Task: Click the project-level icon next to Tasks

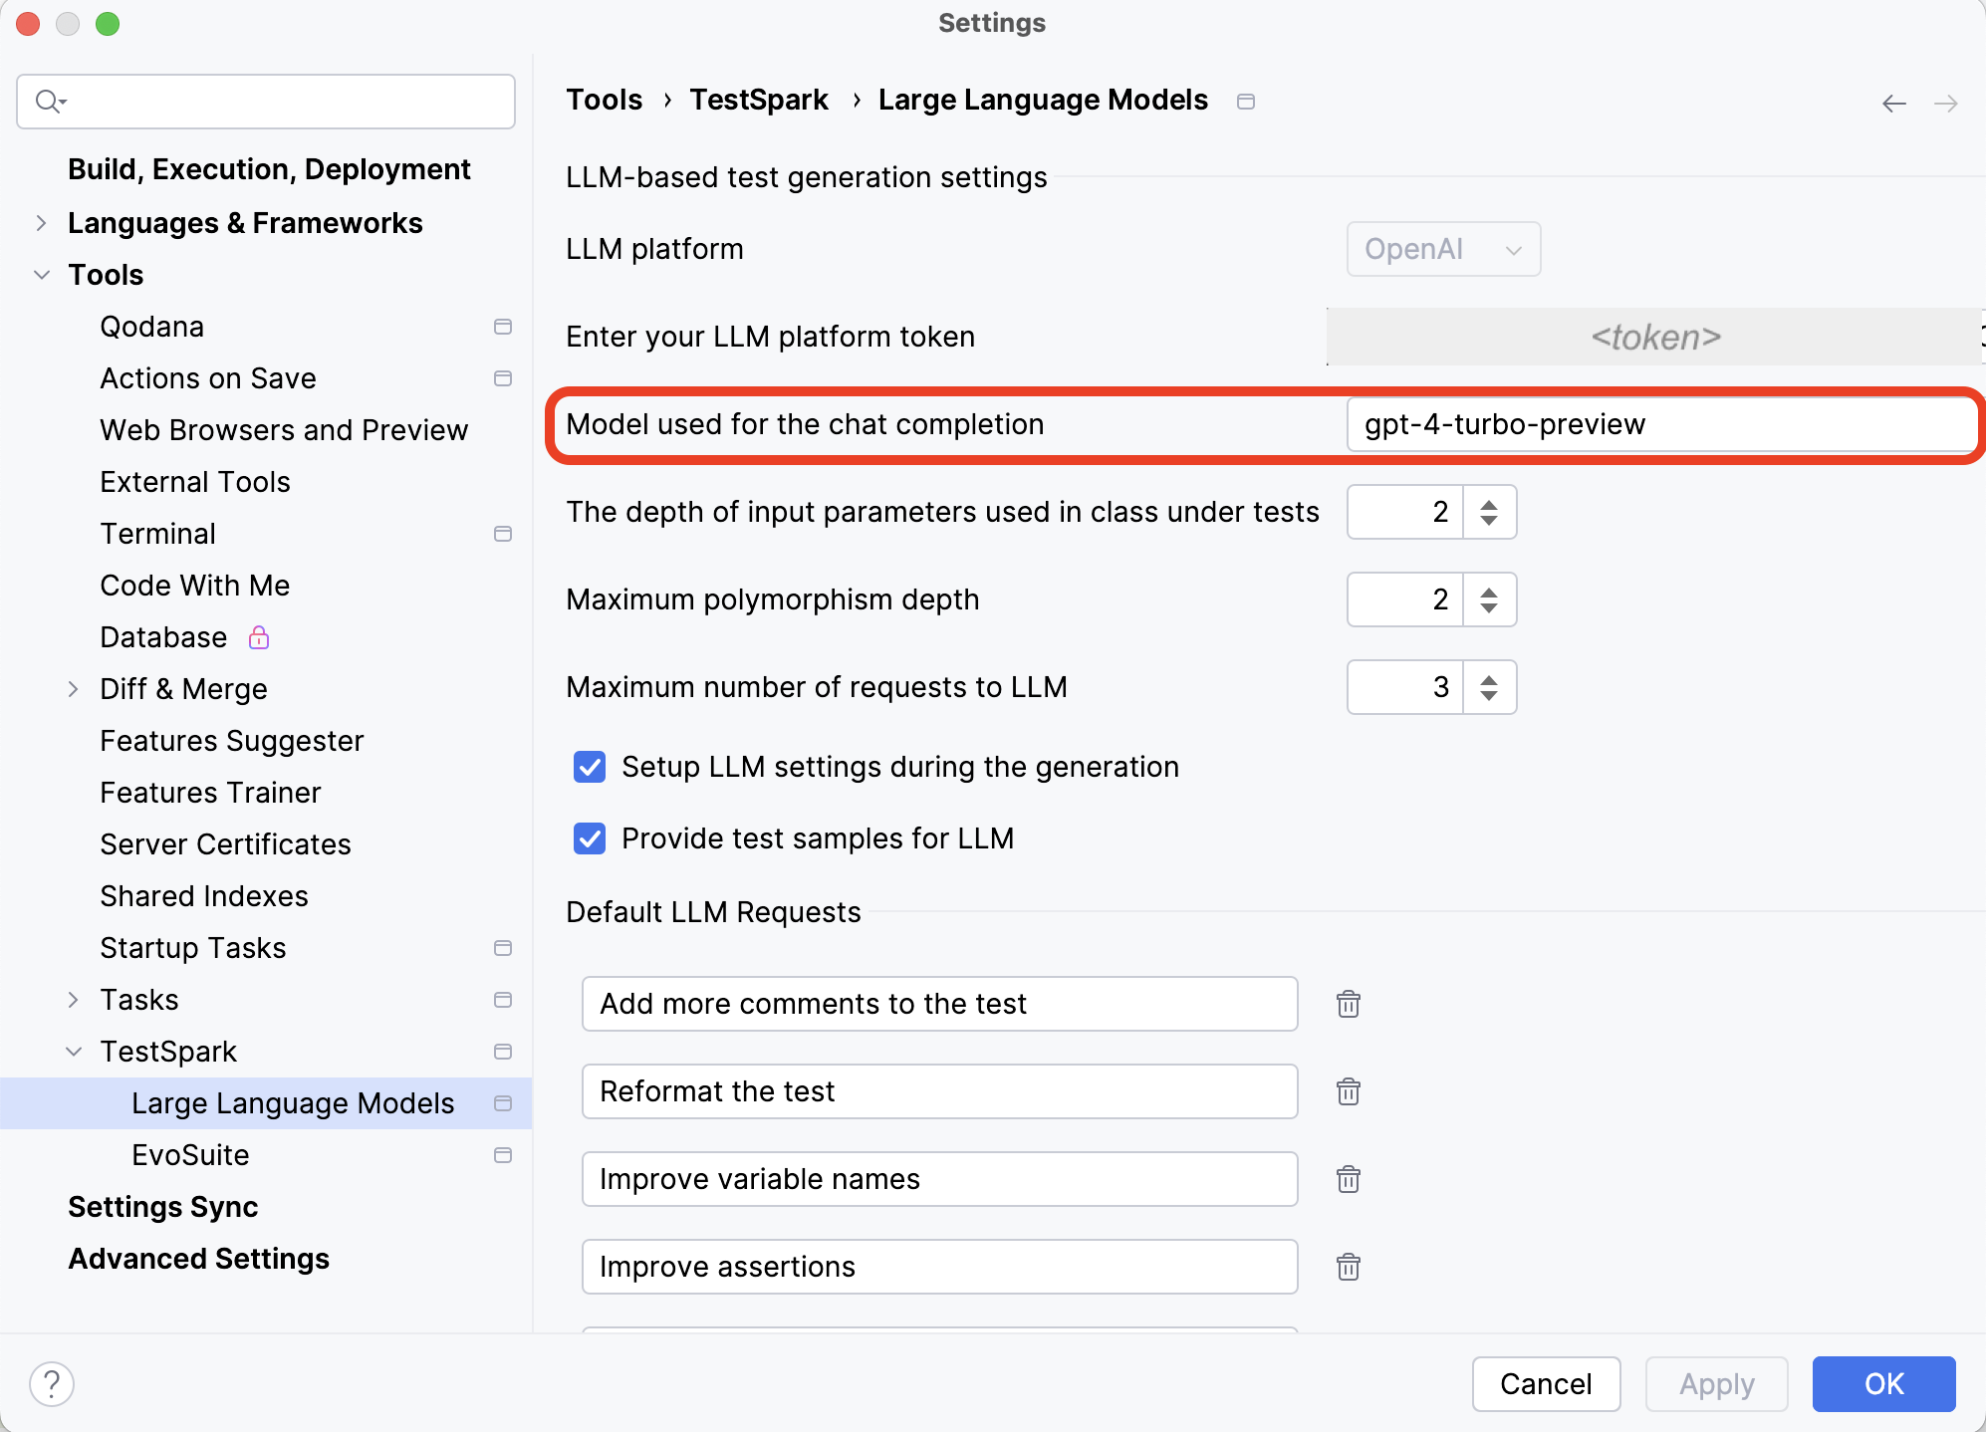Action: click(503, 1000)
